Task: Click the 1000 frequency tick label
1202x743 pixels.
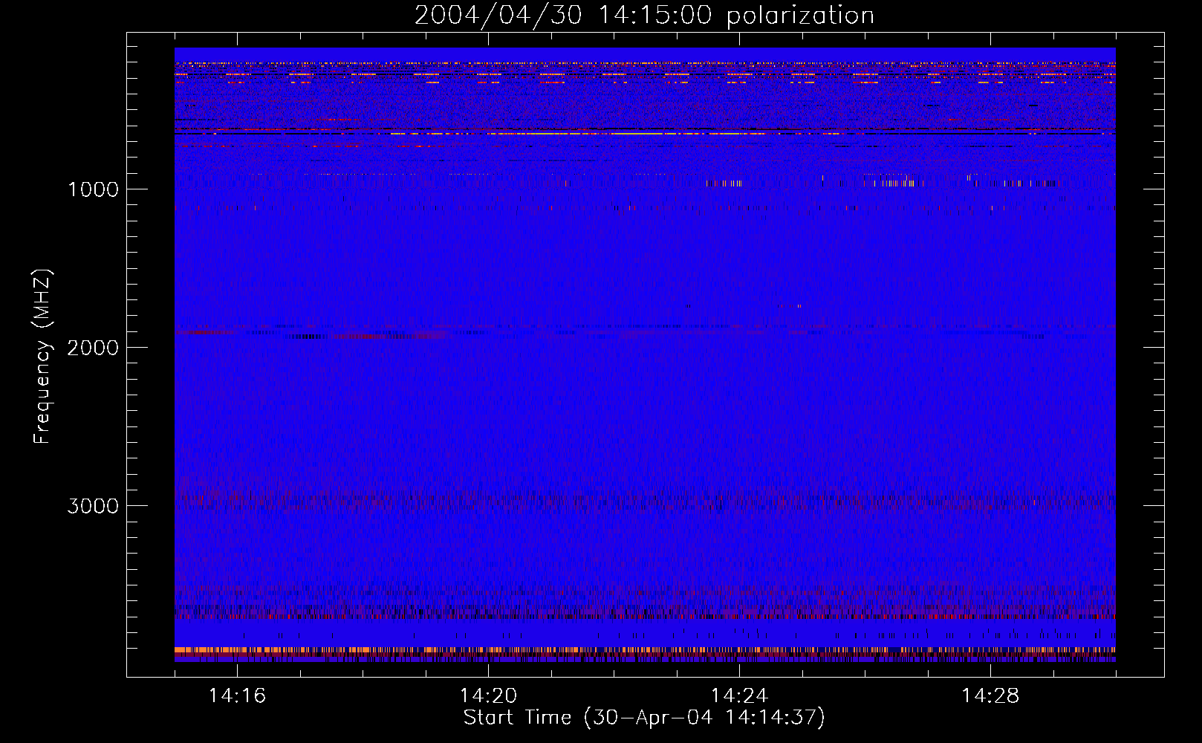Action: pos(93,189)
